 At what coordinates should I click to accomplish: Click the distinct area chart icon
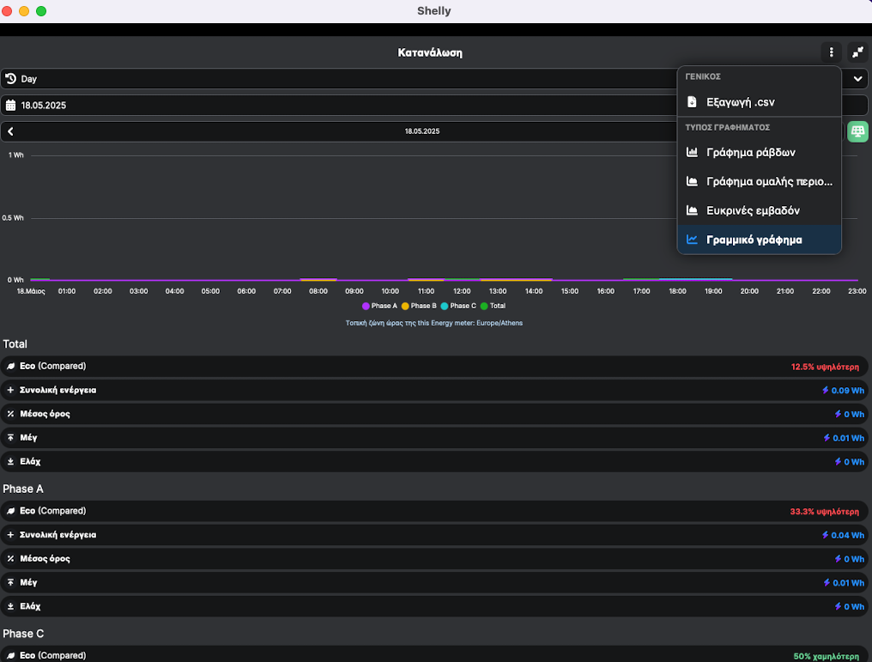692,210
